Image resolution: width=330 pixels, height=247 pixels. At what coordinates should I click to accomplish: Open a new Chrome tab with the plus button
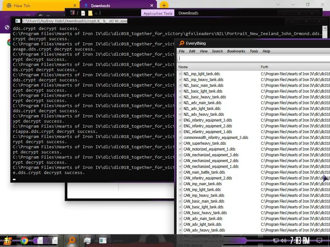pyautogui.click(x=164, y=5)
